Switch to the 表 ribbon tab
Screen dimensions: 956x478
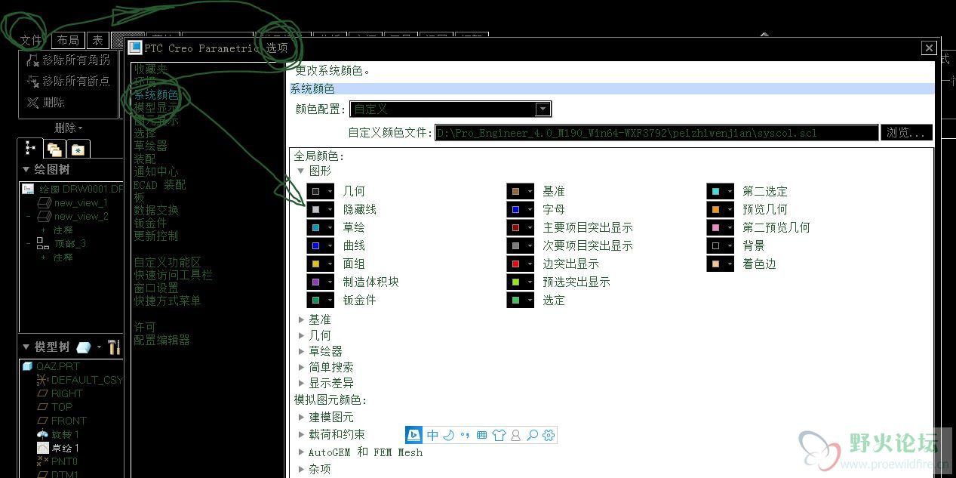pos(97,40)
